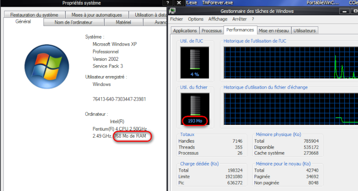This screenshot has width=358, height=191.
Task: Click the product ID 76413-640-7303447-23981
Action: pos(119,99)
